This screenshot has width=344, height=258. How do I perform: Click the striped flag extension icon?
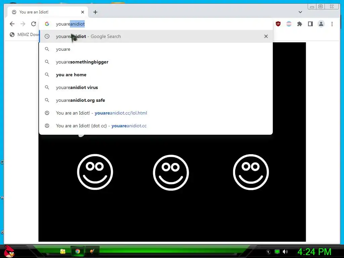coord(289,24)
